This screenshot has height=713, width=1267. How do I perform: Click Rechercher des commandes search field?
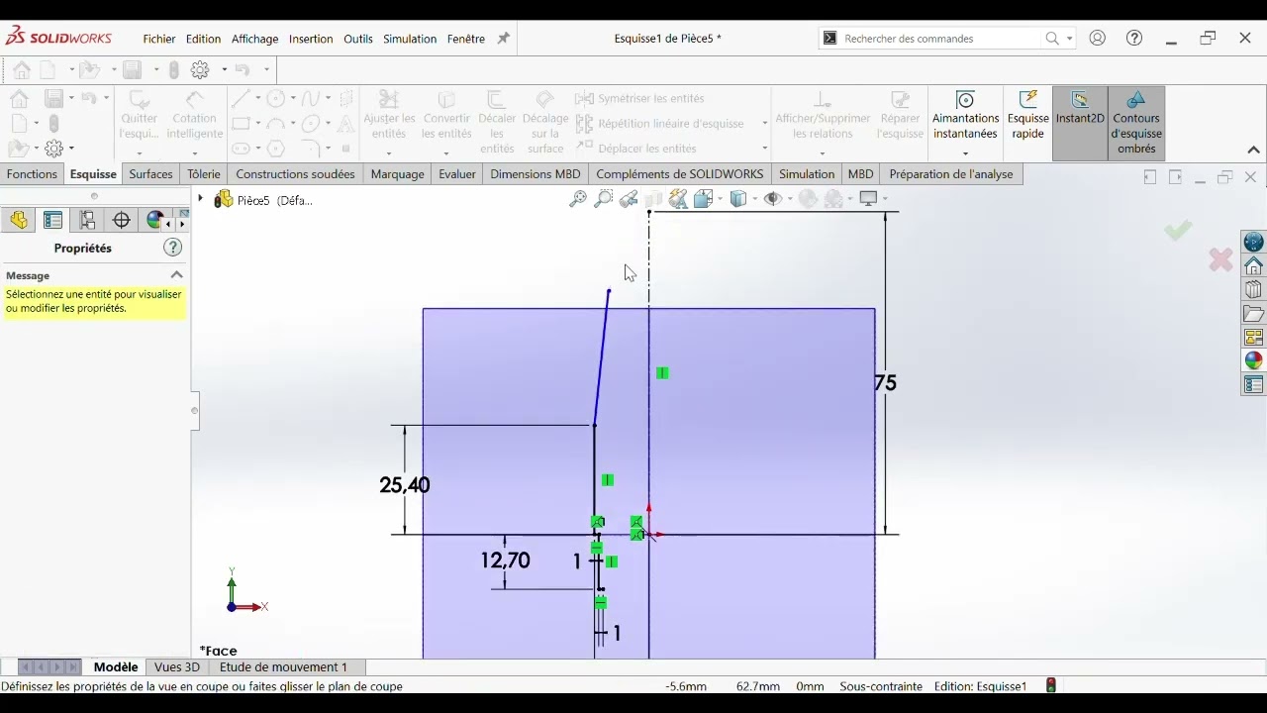click(940, 39)
